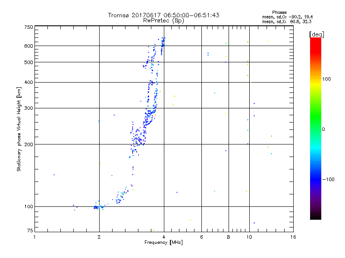Click the "2" frequency tick label

point(99,237)
